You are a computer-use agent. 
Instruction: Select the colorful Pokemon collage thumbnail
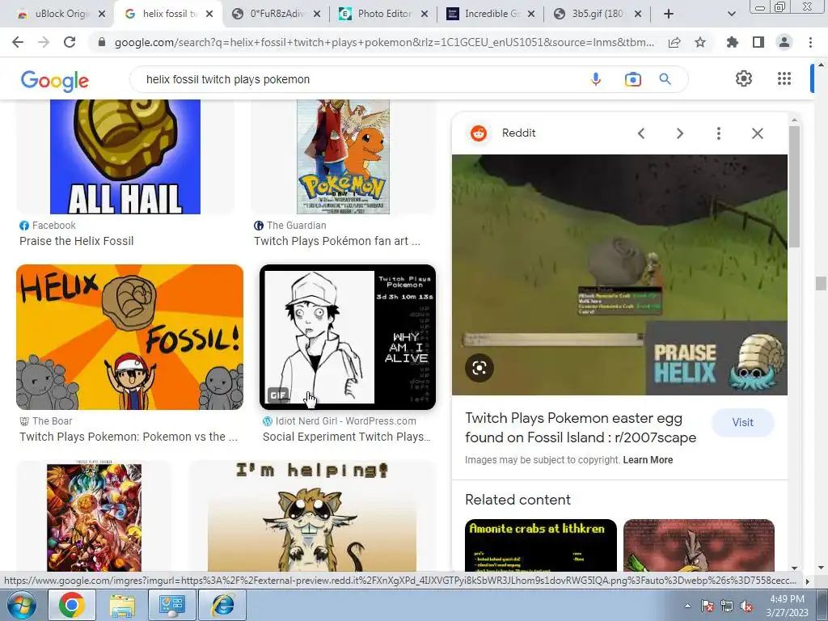[94, 517]
